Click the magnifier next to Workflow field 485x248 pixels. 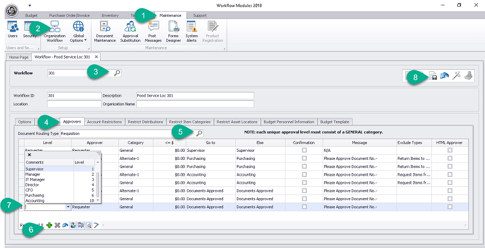117,73
